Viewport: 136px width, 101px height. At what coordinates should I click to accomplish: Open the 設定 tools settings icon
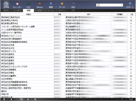[x=73, y=5]
